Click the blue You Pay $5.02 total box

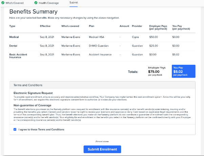(x=183, y=71)
